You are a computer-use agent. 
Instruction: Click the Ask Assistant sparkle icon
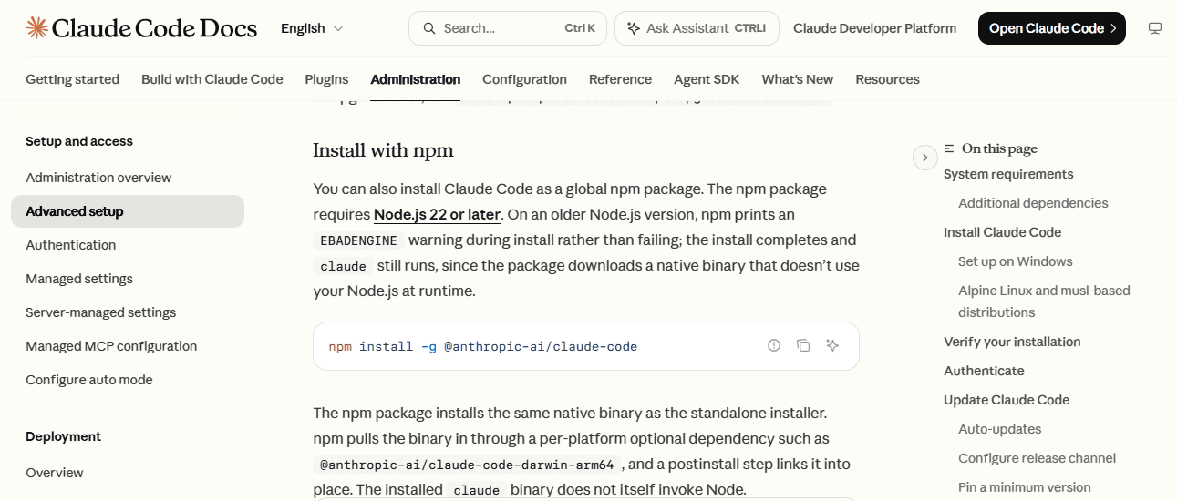tap(634, 28)
